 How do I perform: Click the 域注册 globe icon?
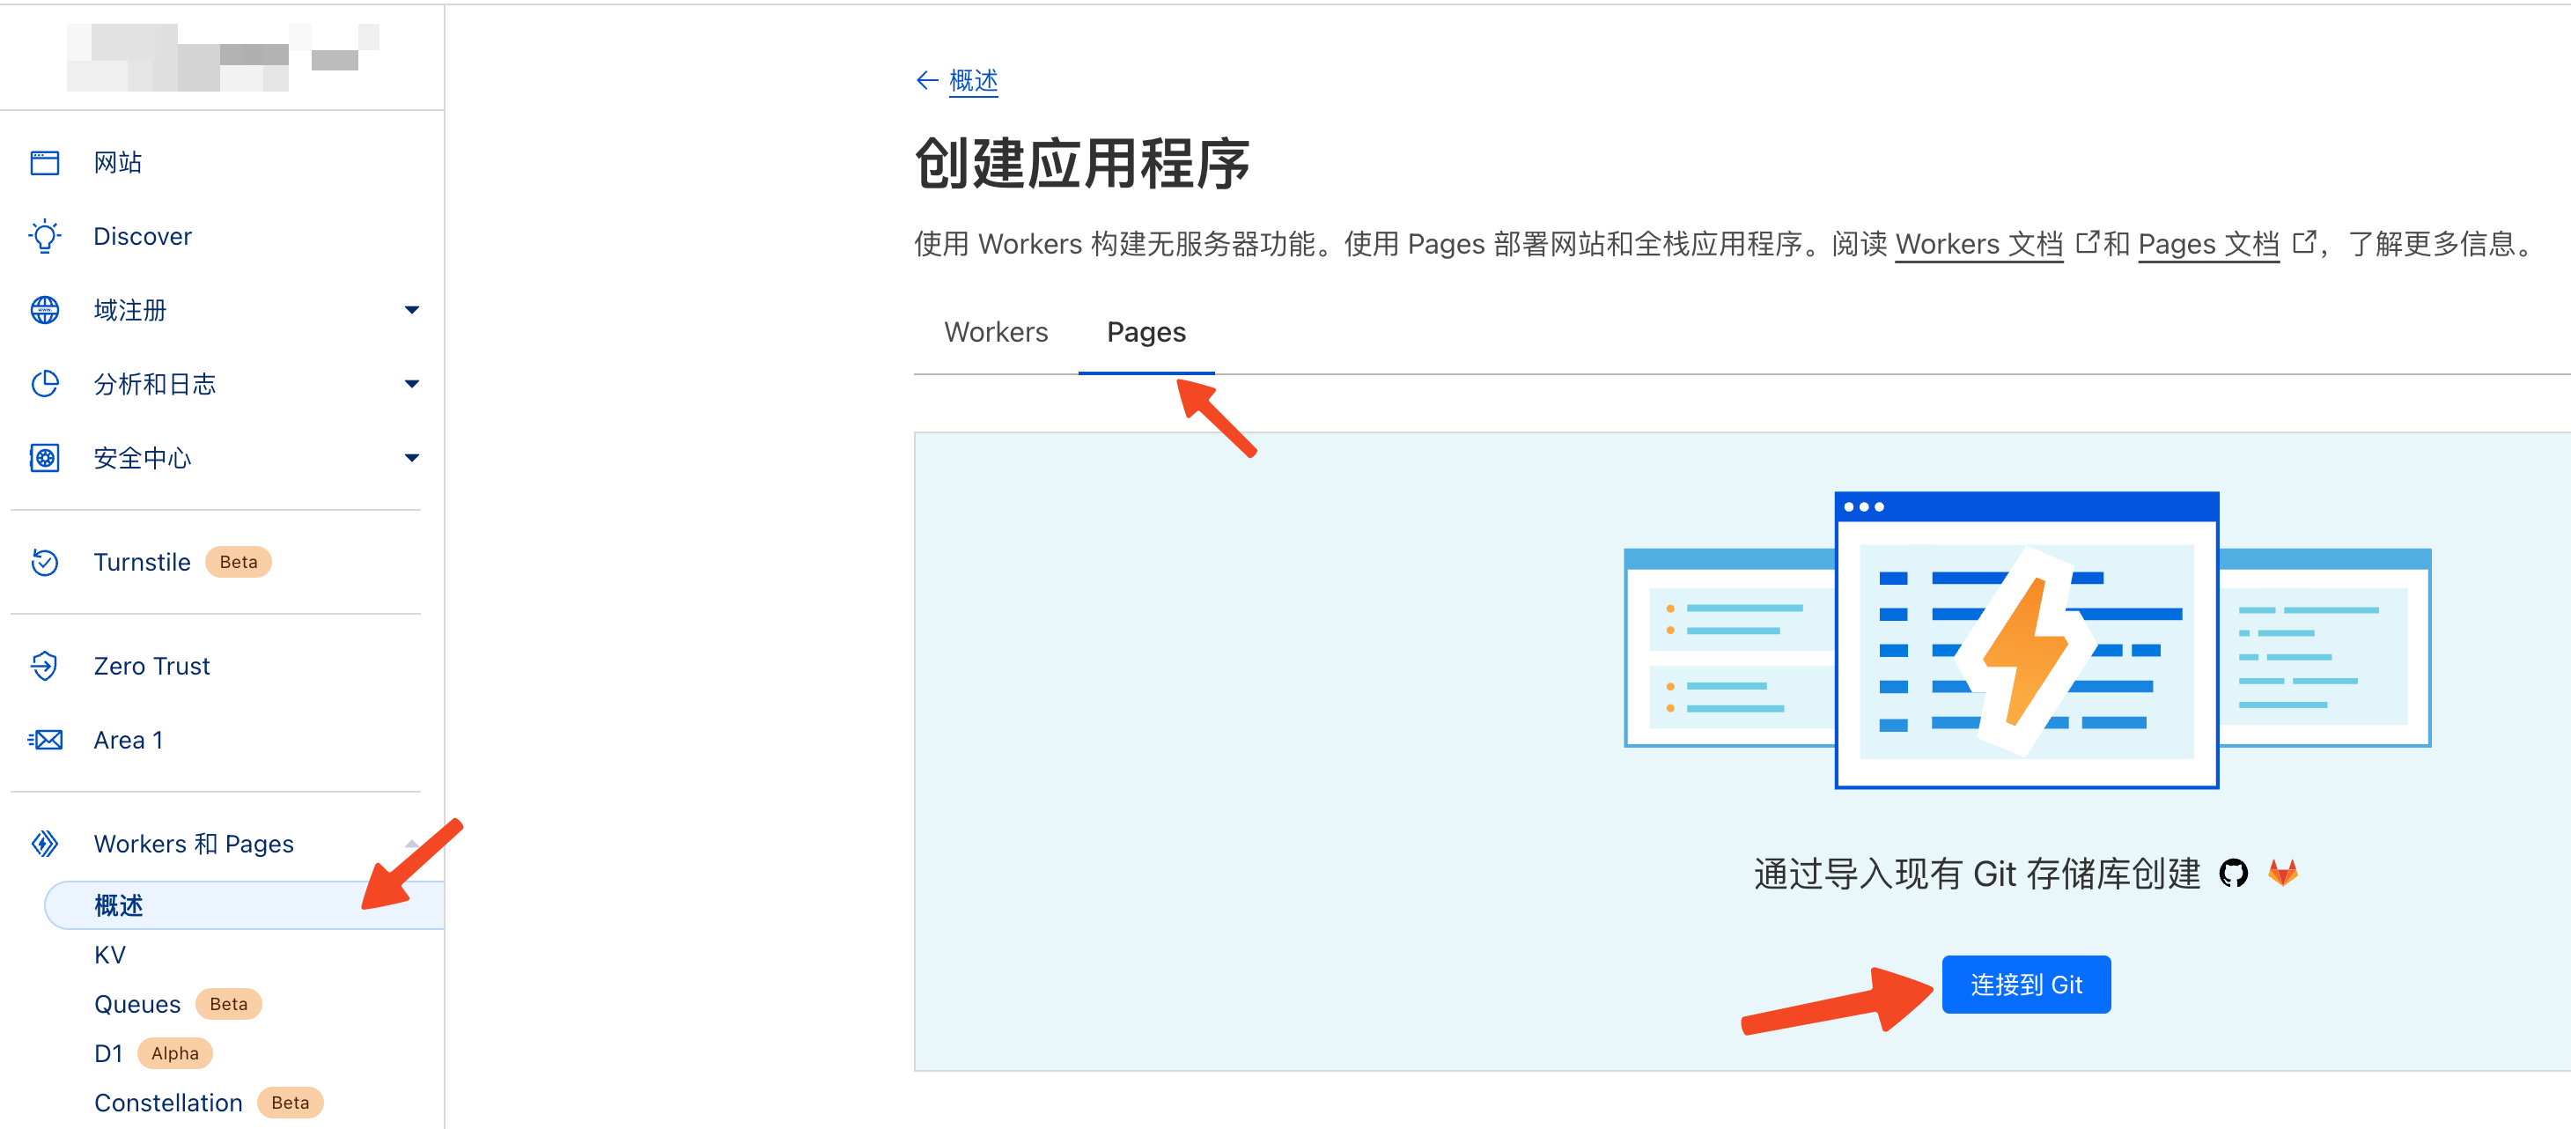coord(45,311)
